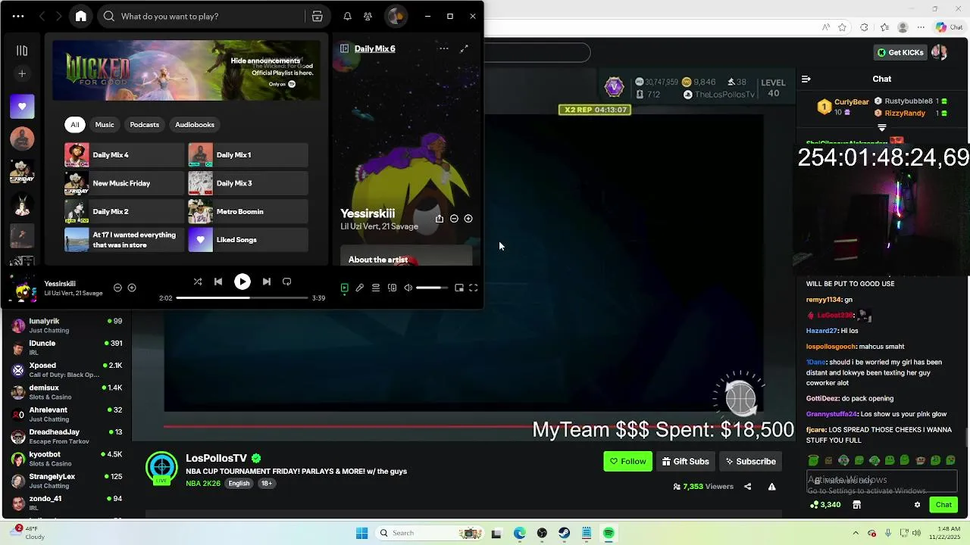The image size is (970, 545).
Task: Open Steam from taskbar
Action: [564, 533]
